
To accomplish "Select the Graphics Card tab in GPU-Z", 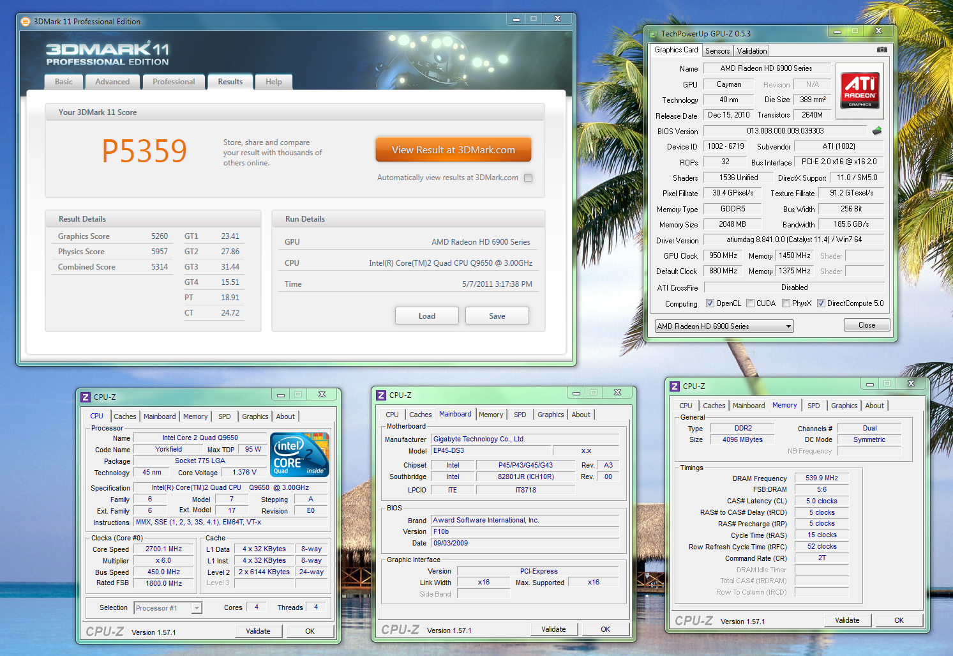I will pos(676,50).
